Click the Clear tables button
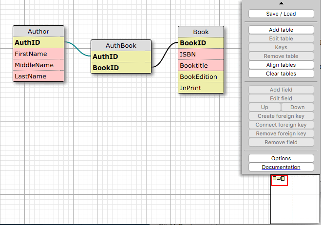The image size is (321, 225). click(281, 74)
